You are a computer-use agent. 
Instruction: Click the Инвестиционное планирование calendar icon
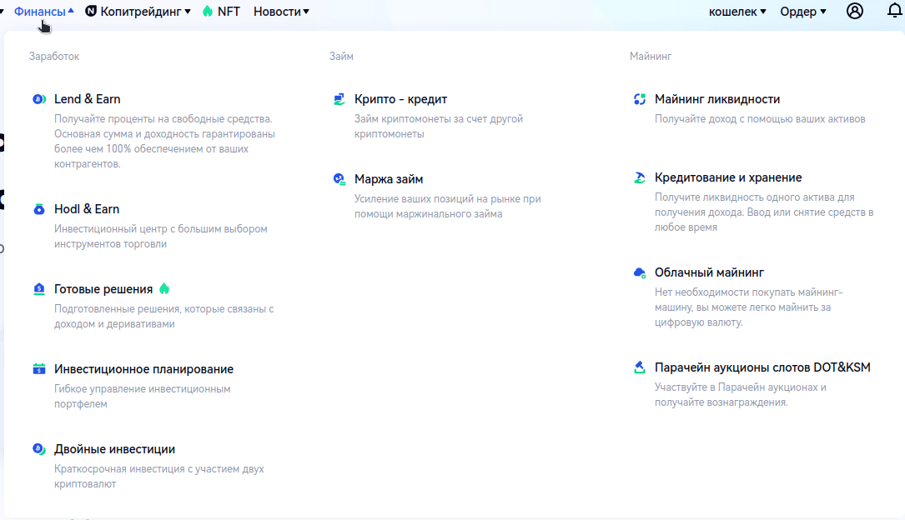[38, 369]
